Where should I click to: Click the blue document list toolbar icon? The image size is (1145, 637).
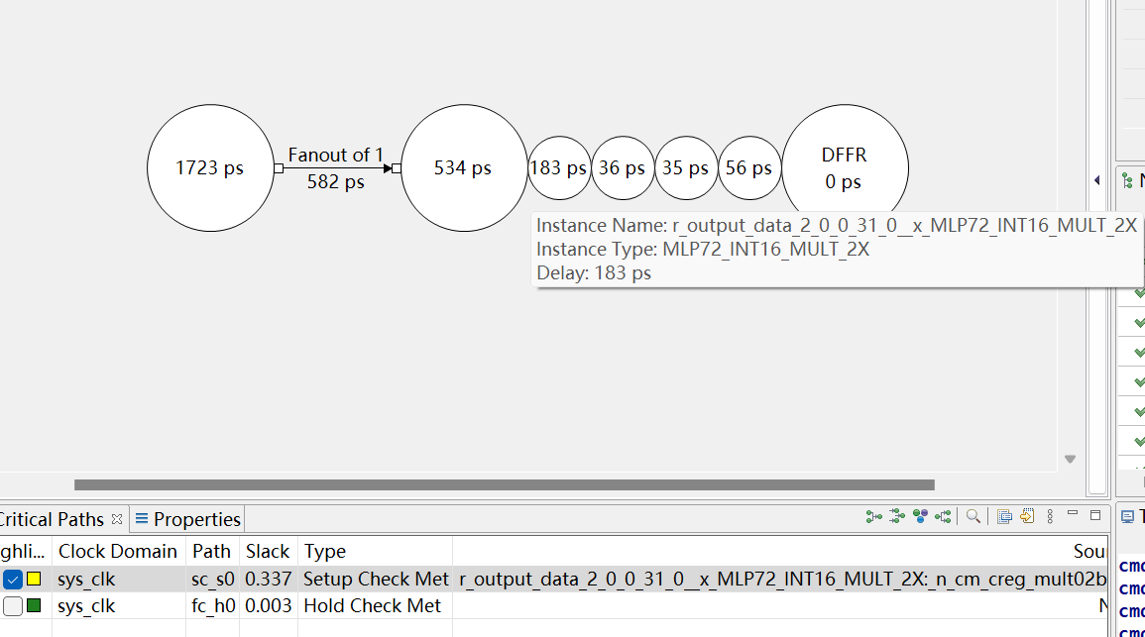[x=1004, y=516]
